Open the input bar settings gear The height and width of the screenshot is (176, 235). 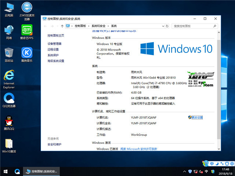pos(232,164)
